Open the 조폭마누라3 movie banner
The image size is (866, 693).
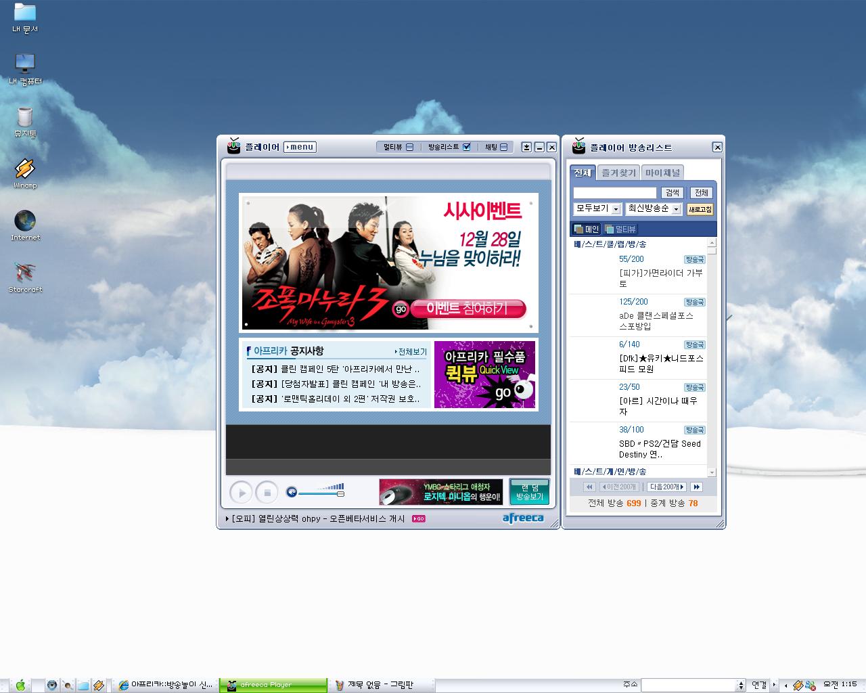(x=388, y=263)
